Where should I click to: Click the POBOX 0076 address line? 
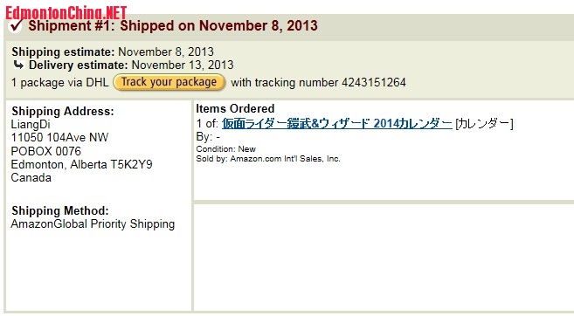point(46,151)
